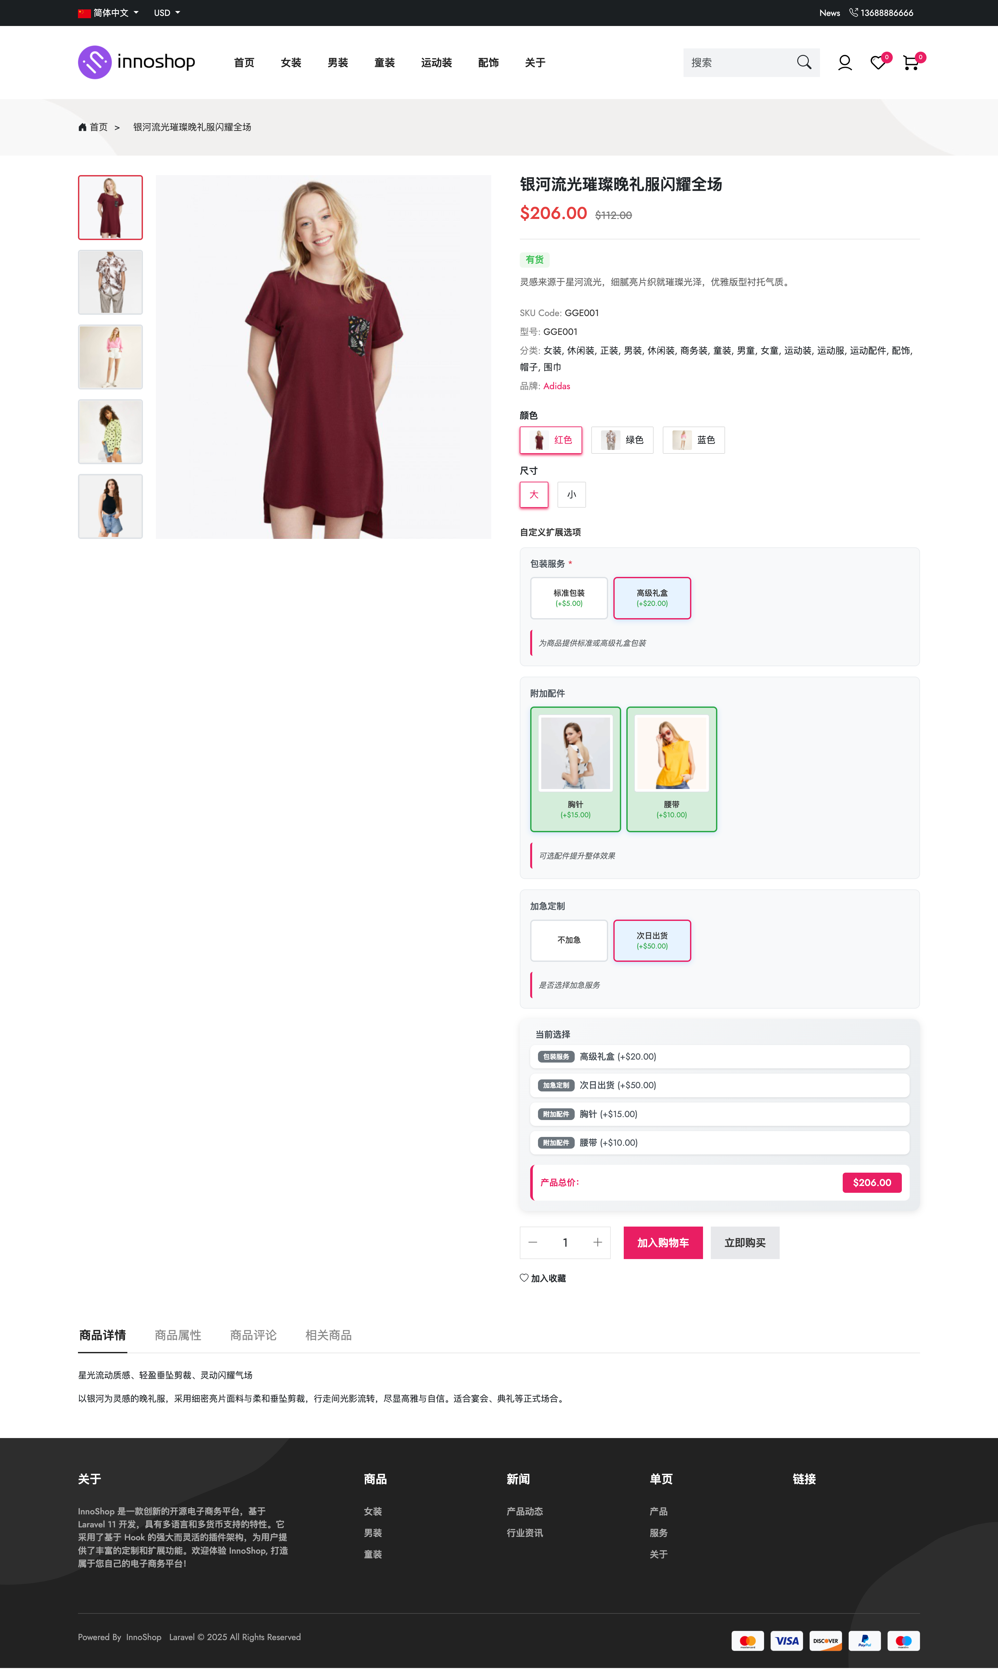Expand the USD currency dropdown
The height and width of the screenshot is (1669, 998).
[167, 13]
